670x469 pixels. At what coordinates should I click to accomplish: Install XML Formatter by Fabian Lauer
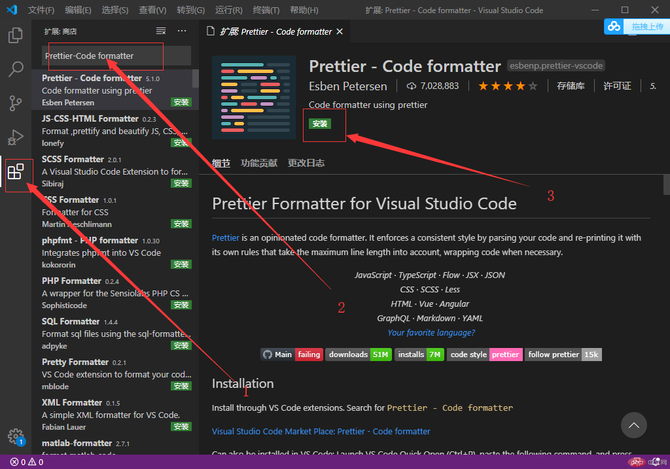point(181,426)
